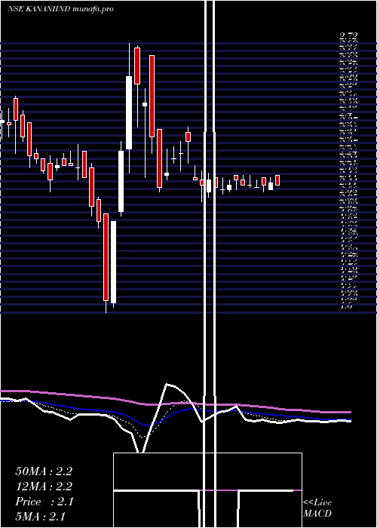This screenshot has width=377, height=528.
Task: Click the 1.6 bottom price axis value
Action: 347,306
